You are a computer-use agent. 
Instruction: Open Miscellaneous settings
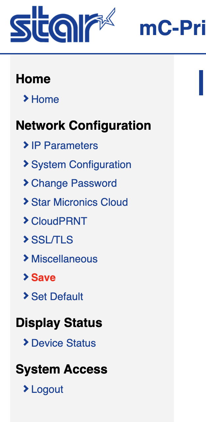[64, 259]
